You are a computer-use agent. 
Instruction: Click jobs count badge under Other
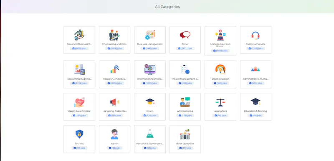(x=185, y=48)
